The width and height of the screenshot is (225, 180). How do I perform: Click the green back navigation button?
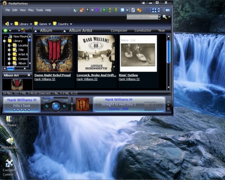click(6, 30)
